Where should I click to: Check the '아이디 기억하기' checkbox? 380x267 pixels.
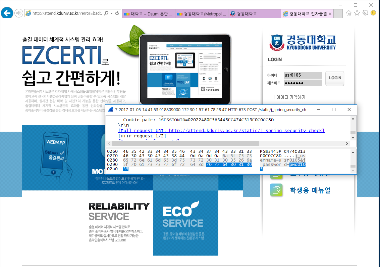click(x=272, y=97)
